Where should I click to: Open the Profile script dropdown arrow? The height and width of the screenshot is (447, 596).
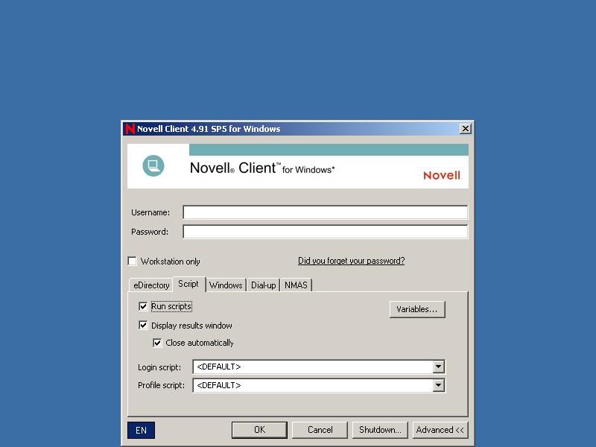[439, 385]
